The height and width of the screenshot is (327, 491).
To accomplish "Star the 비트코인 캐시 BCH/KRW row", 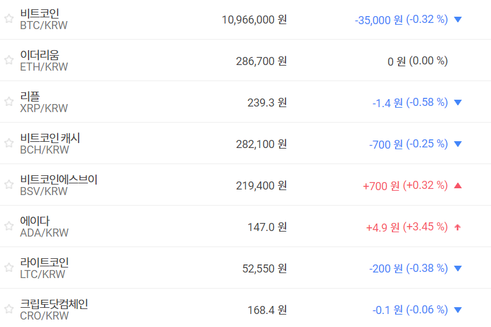I will point(9,143).
